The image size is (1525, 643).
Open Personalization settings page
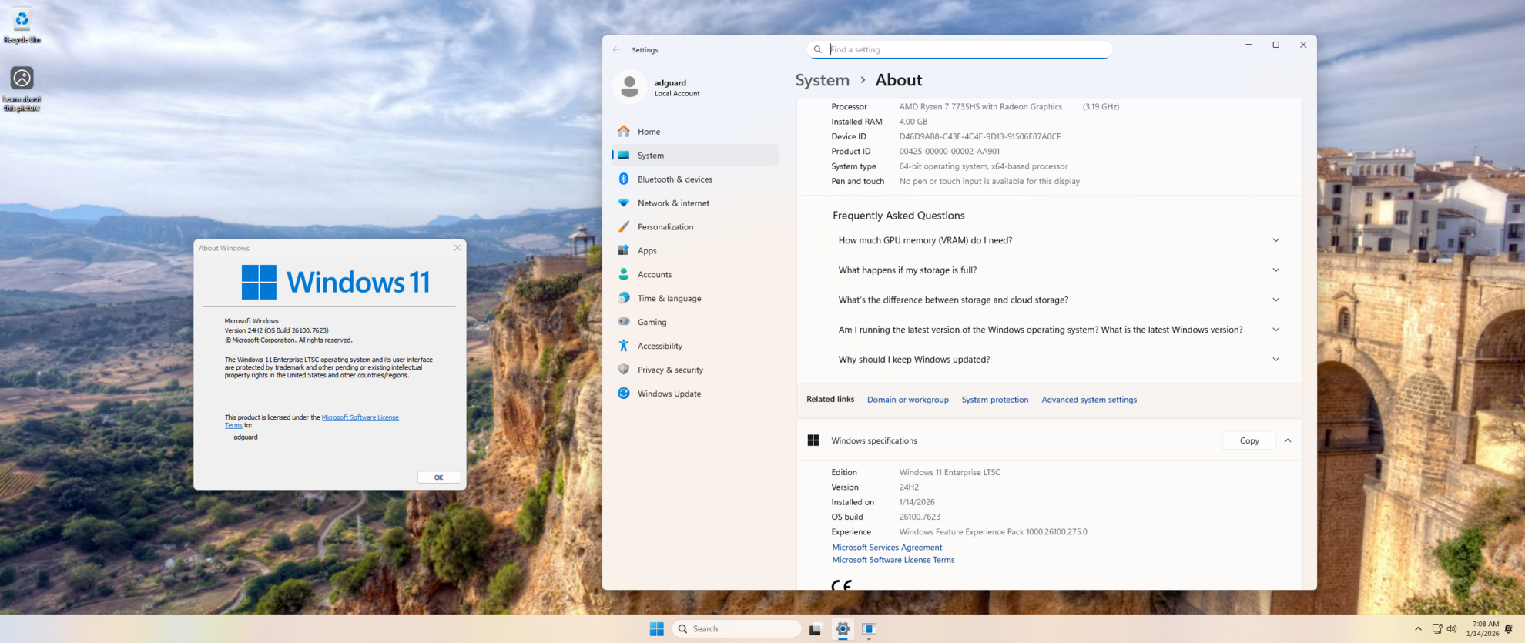click(665, 227)
